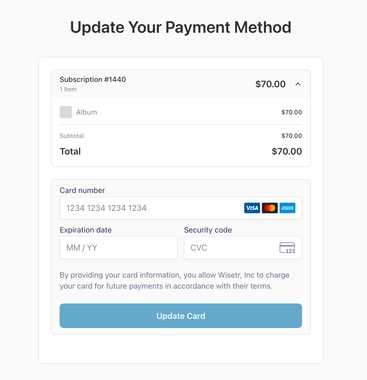Click the Subscription #1440 title
This screenshot has width=367, height=380.
[93, 80]
